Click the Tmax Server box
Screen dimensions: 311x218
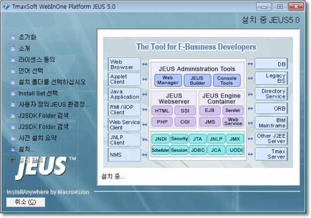pyautogui.click(x=271, y=154)
